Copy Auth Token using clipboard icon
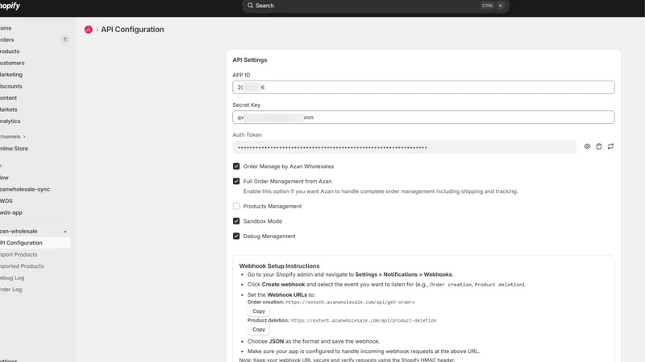 599,146
